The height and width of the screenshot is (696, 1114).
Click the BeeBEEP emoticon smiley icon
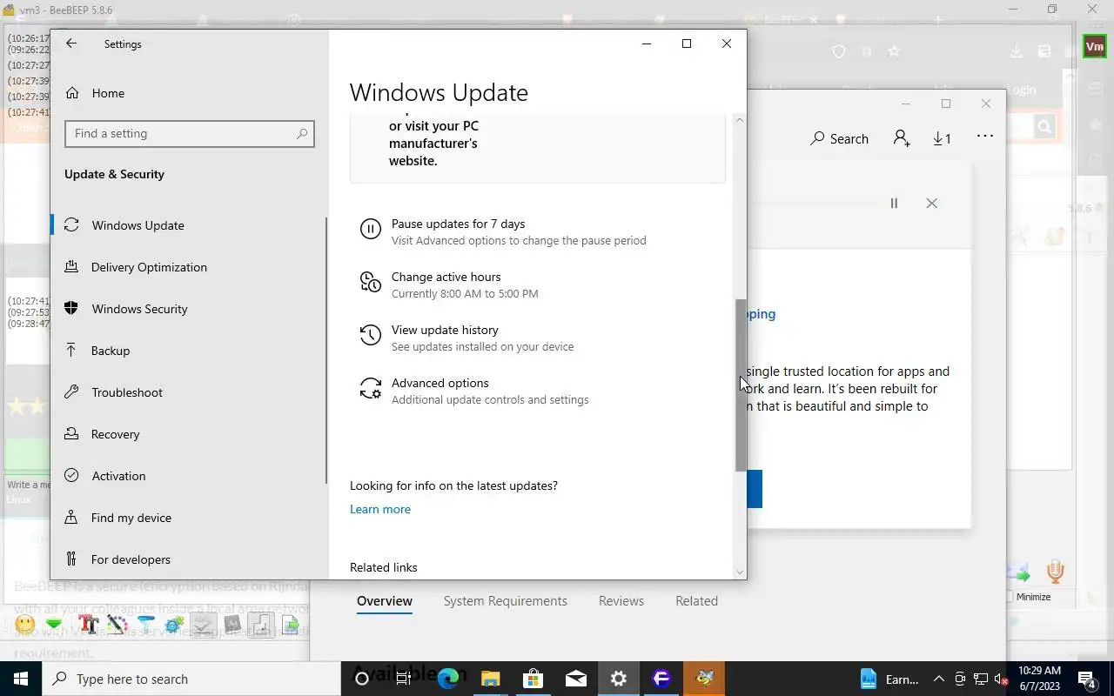pyautogui.click(x=25, y=624)
